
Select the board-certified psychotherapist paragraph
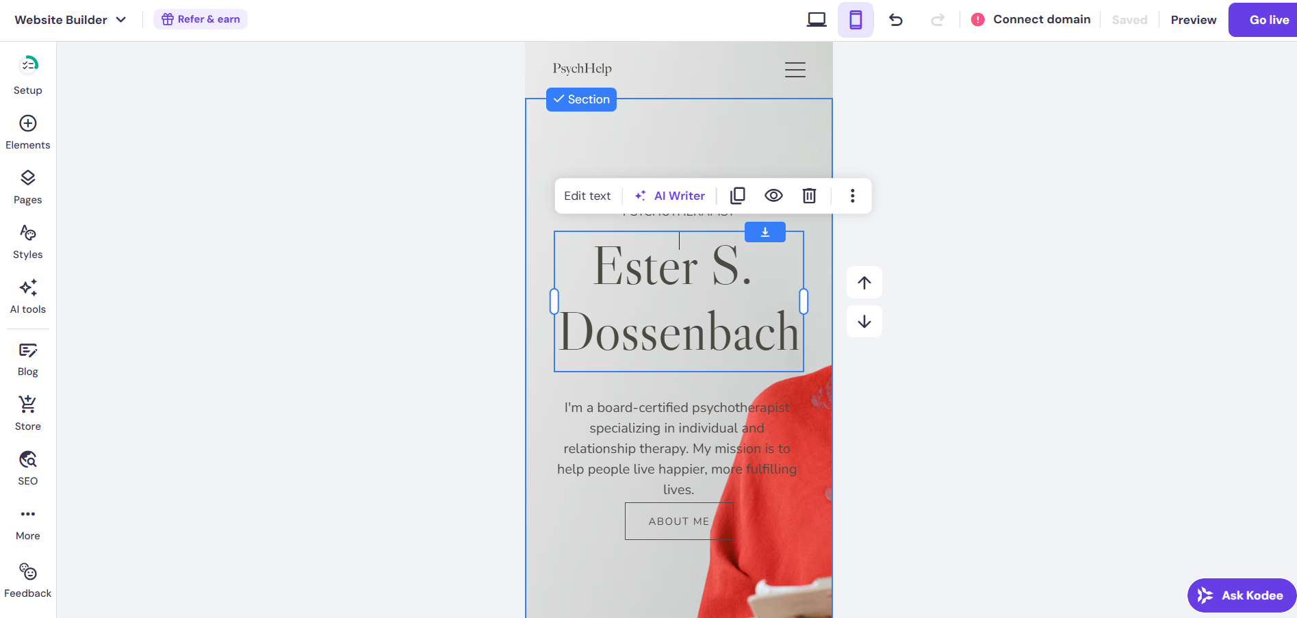point(678,448)
